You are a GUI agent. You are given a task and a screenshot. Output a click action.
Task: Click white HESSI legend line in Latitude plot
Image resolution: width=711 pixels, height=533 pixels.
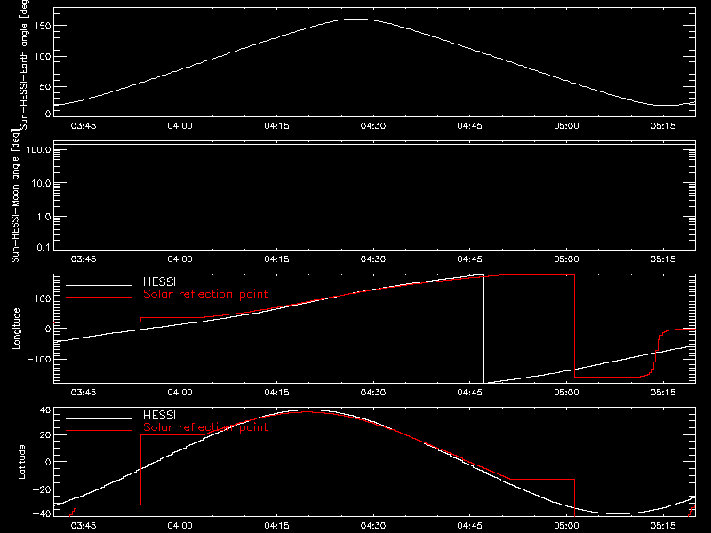[x=99, y=418]
